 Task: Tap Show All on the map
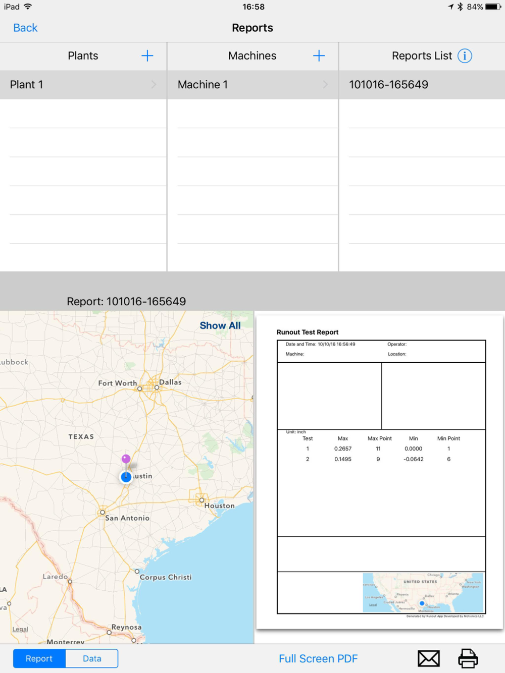[x=220, y=325]
